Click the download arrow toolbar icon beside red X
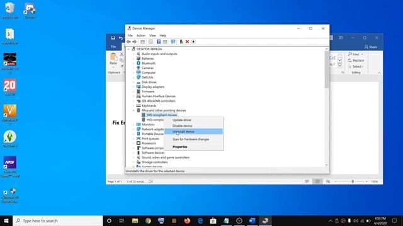Viewport: 403px width, 226px height. [193, 42]
